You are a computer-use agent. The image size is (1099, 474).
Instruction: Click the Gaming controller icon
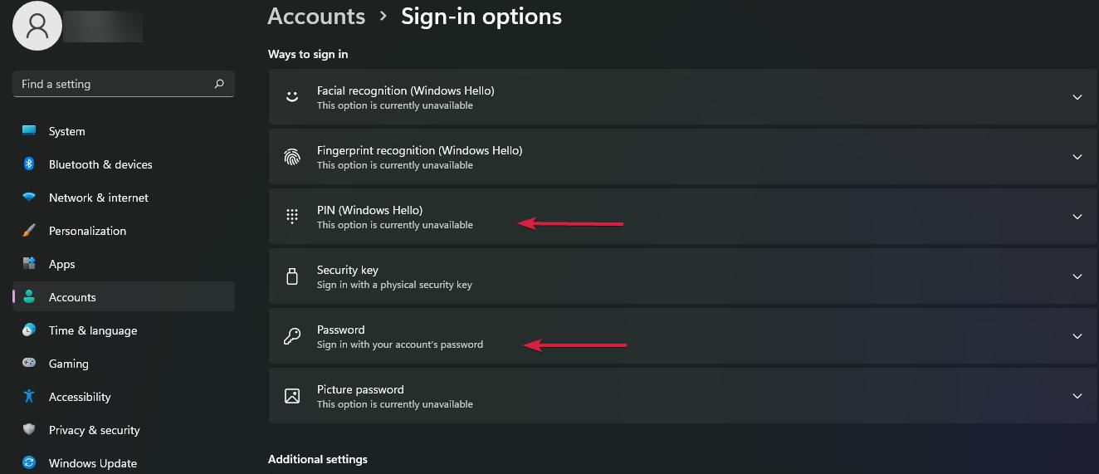29,364
